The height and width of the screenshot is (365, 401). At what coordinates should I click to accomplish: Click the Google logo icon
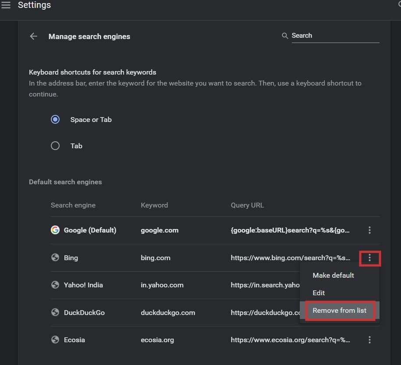click(55, 230)
